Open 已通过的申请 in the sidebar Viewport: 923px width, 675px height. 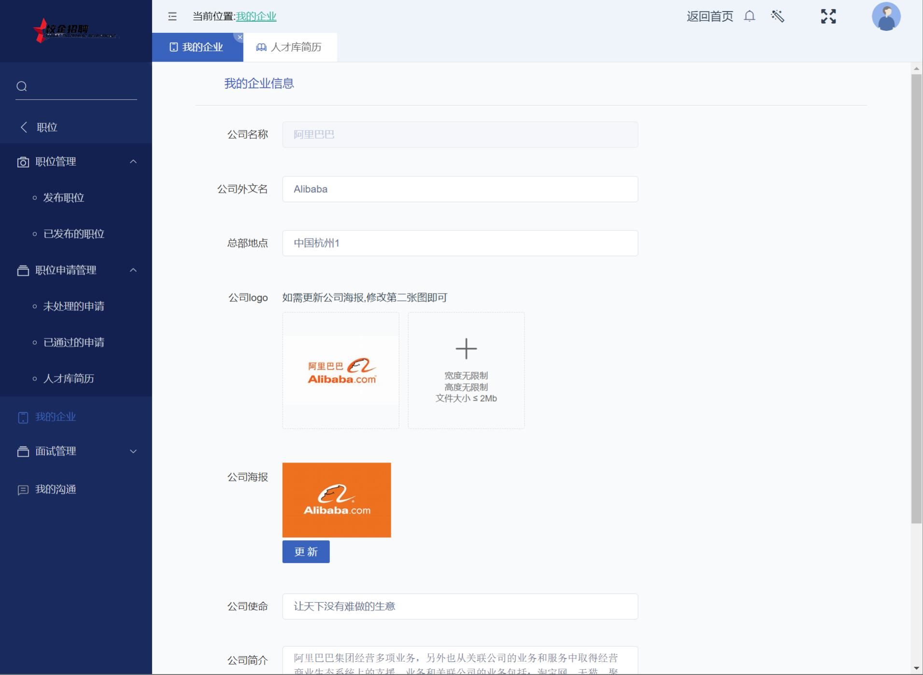(x=74, y=343)
